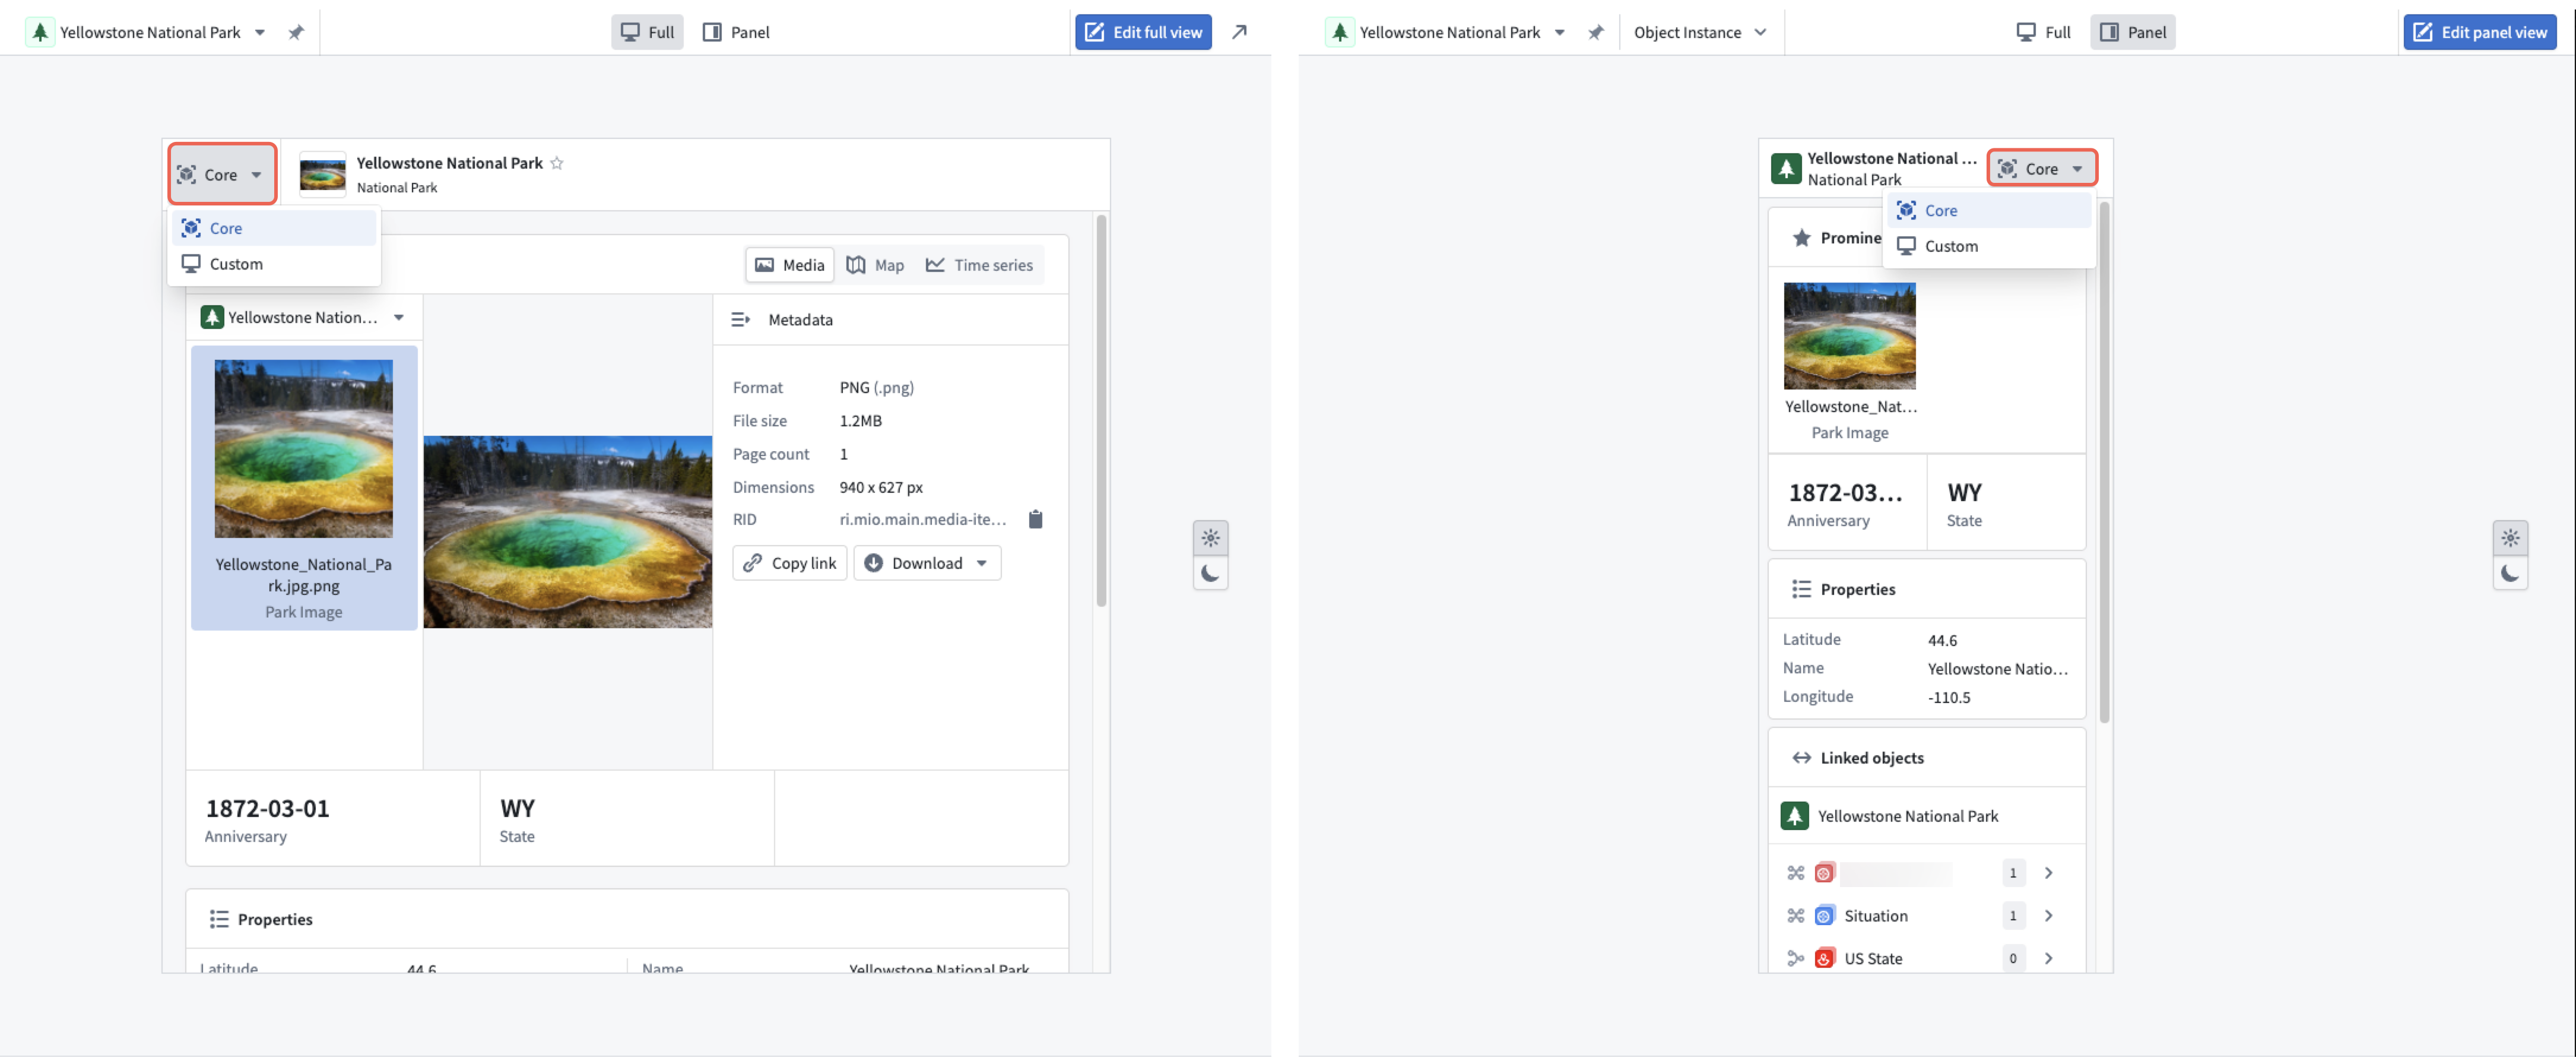
Task: Click the star icon beside Yellowstone National Park title
Action: pyautogui.click(x=557, y=163)
